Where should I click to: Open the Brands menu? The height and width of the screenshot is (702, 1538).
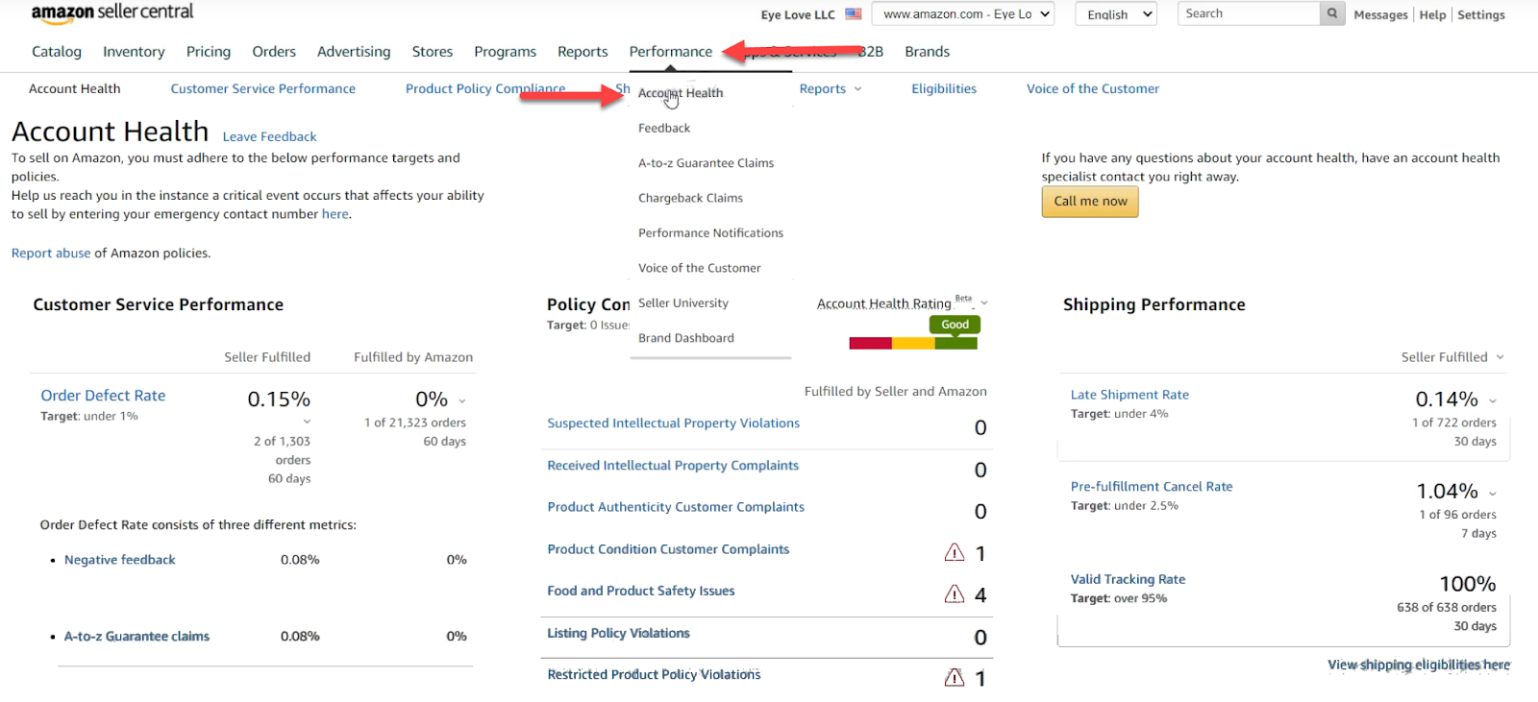click(927, 52)
